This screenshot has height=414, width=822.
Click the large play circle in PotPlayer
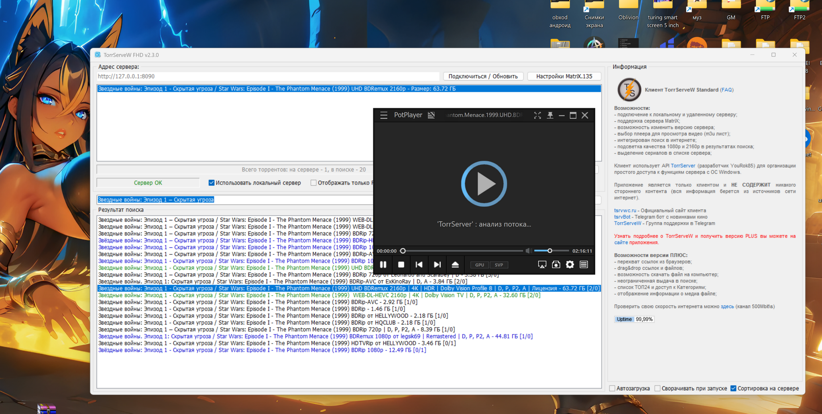pos(484,184)
